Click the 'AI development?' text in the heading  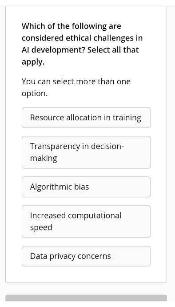54,50
